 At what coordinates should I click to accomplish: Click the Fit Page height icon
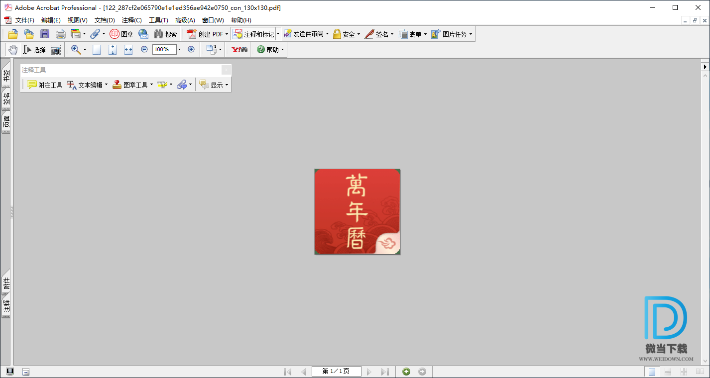[x=113, y=49]
